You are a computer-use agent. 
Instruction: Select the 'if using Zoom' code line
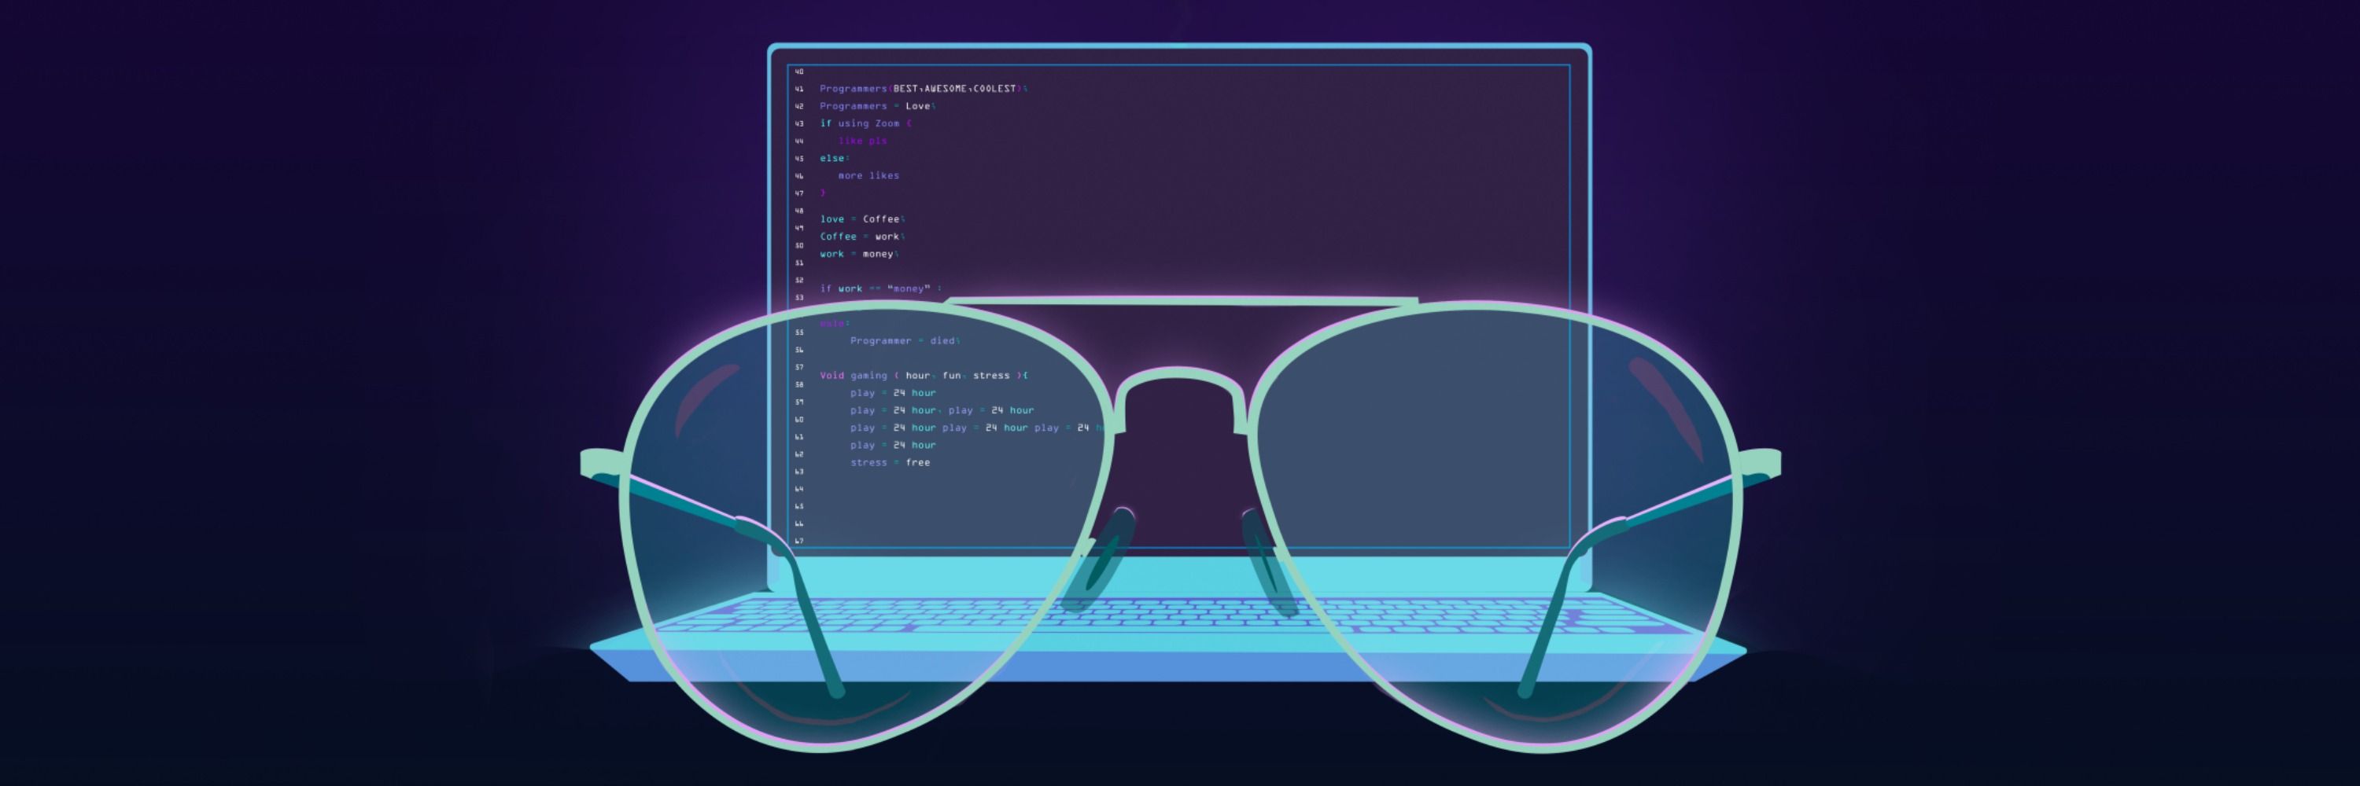[866, 123]
